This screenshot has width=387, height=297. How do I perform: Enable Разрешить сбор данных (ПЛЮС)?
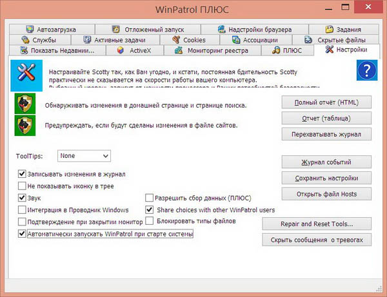coord(149,198)
